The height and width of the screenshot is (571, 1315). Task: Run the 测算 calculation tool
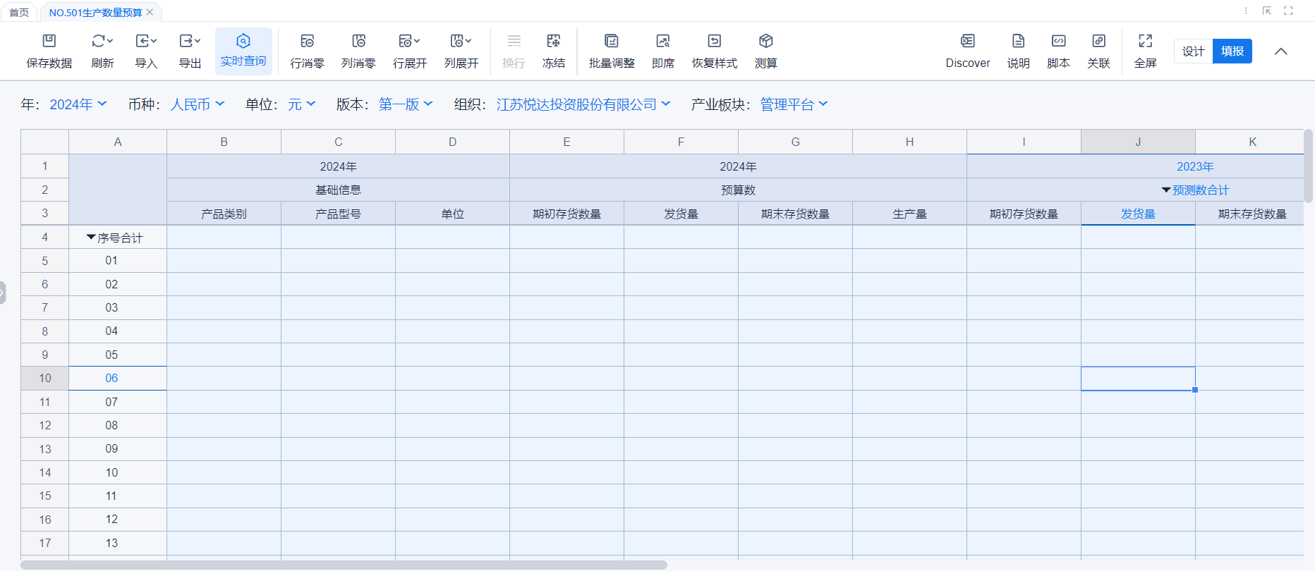point(765,42)
